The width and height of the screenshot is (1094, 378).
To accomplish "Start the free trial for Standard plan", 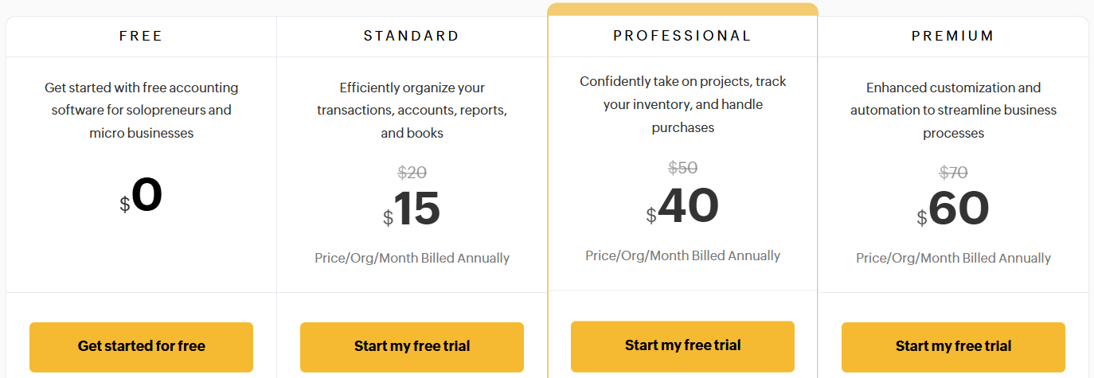I will [x=412, y=346].
